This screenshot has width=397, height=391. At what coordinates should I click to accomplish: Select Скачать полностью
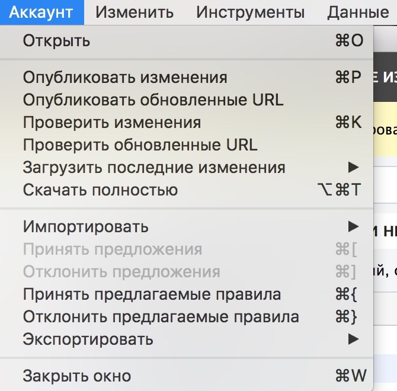[x=187, y=190]
